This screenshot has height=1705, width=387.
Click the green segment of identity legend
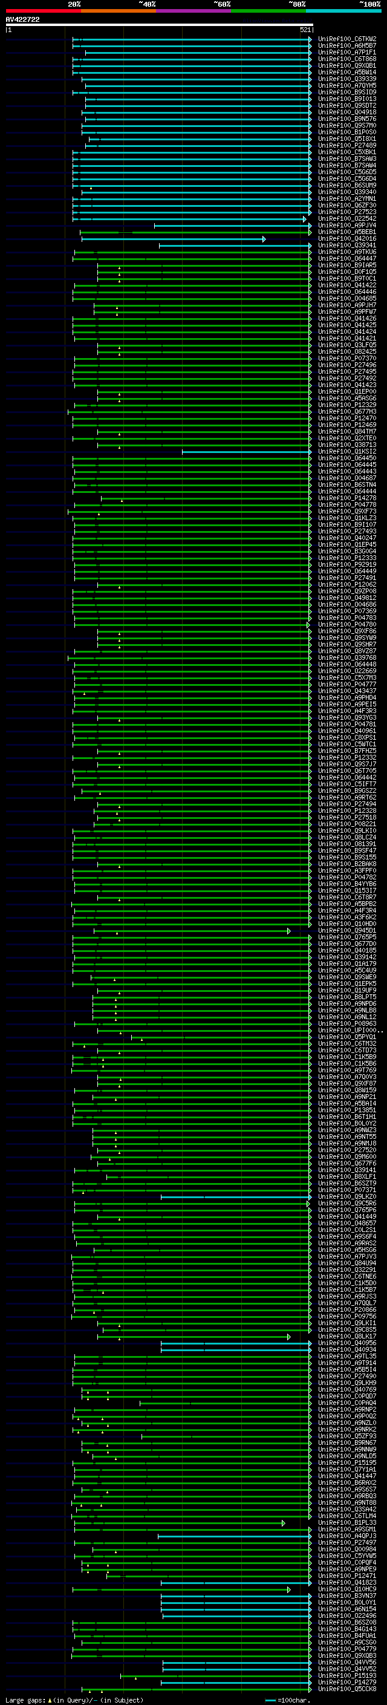pyautogui.click(x=268, y=11)
